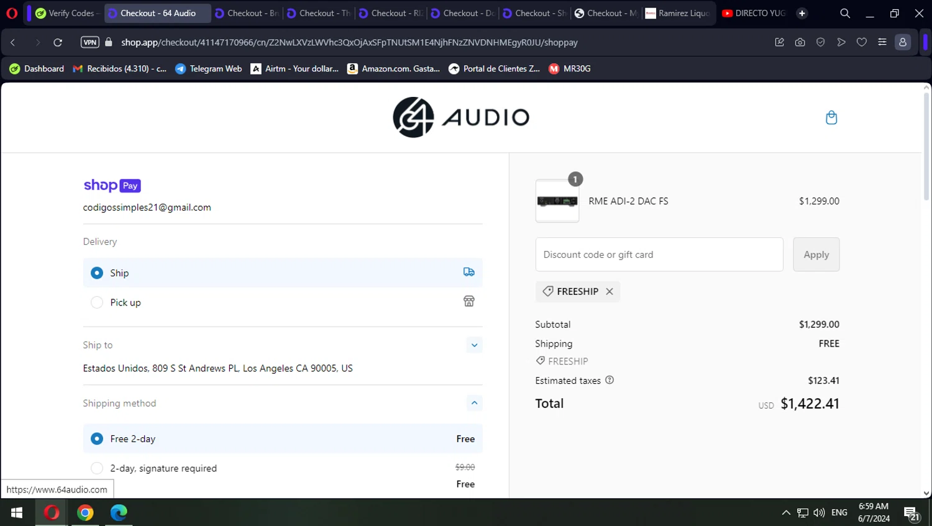Select the Ship delivery option

point(283,273)
